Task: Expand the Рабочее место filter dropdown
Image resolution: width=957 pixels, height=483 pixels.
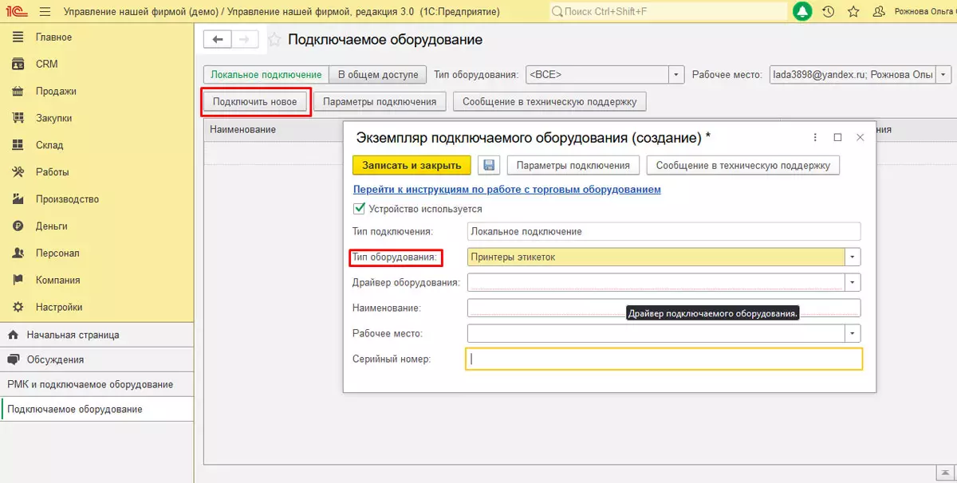Action: click(944, 75)
